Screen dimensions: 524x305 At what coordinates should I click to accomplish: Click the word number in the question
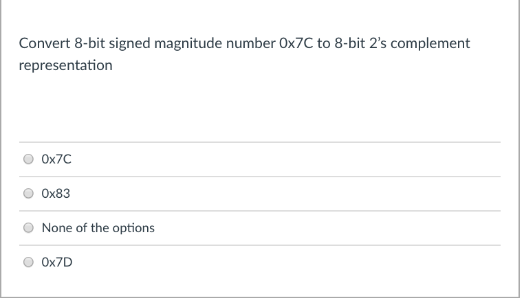click(x=250, y=43)
